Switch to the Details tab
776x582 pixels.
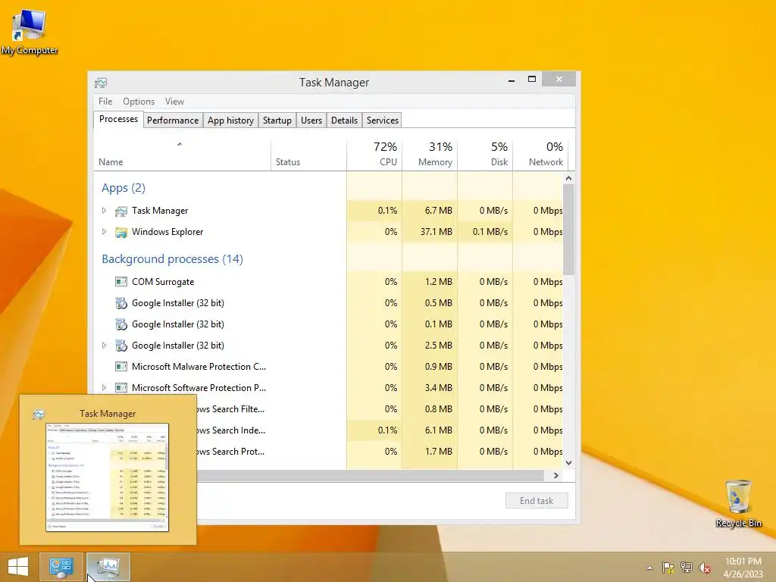[345, 120]
